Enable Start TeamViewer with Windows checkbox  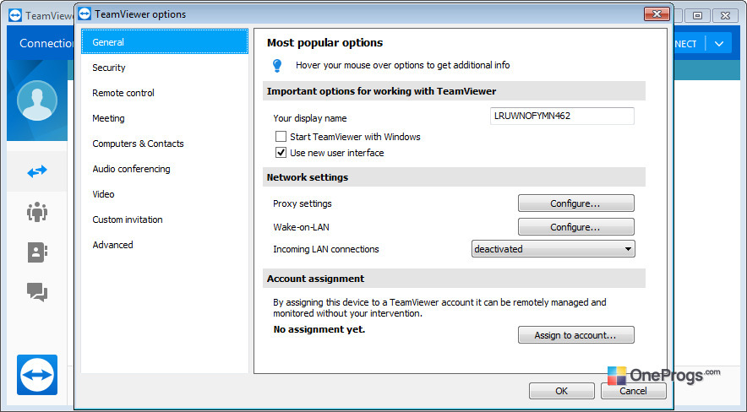281,137
